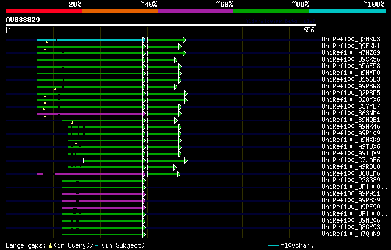Image resolution: width=391 pixels, height=250 pixels.
Task: Select the UniRef100_A9P839 label
Action: (x=351, y=201)
